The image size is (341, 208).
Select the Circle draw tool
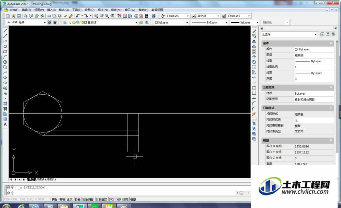click(x=5, y=62)
